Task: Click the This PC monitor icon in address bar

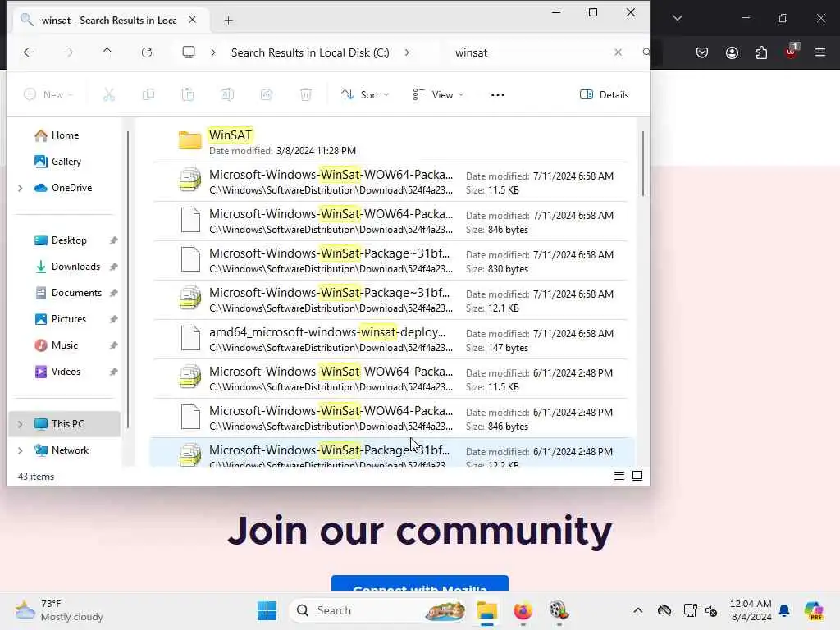Action: click(x=189, y=52)
